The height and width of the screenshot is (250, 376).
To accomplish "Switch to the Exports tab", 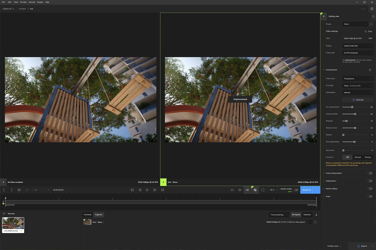I will coord(98,215).
